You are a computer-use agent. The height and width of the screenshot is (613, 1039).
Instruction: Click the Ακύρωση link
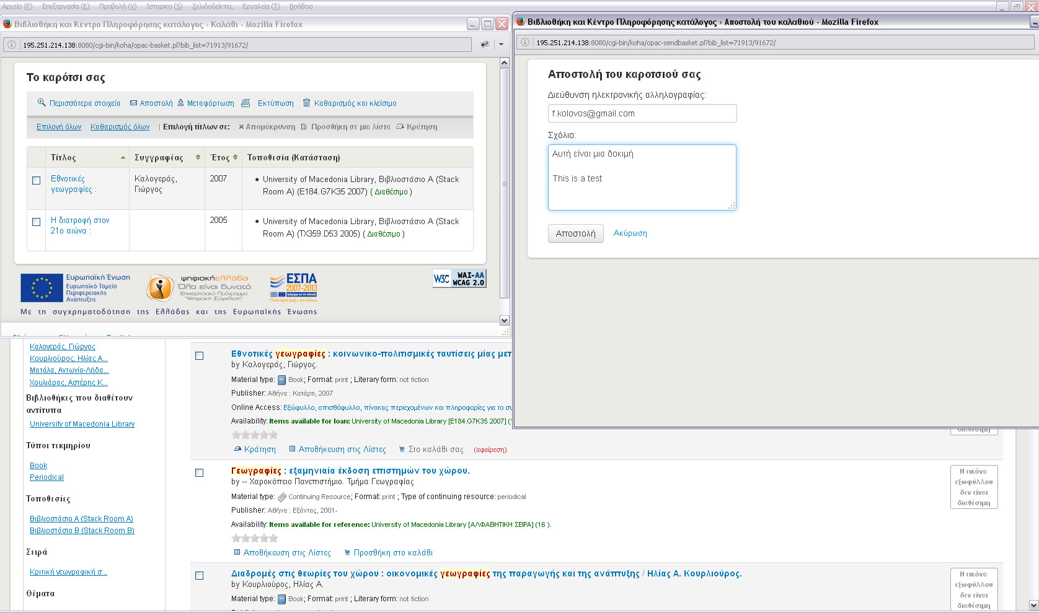630,233
